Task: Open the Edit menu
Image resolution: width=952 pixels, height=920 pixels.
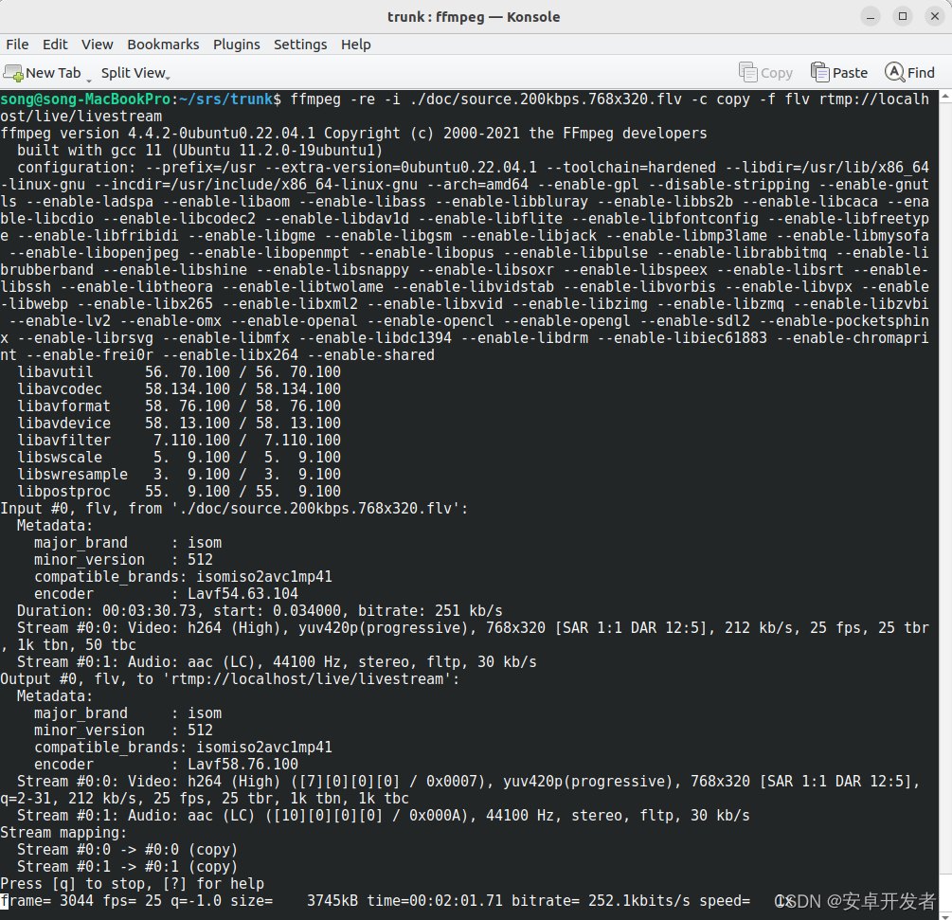Action: pyautogui.click(x=55, y=45)
